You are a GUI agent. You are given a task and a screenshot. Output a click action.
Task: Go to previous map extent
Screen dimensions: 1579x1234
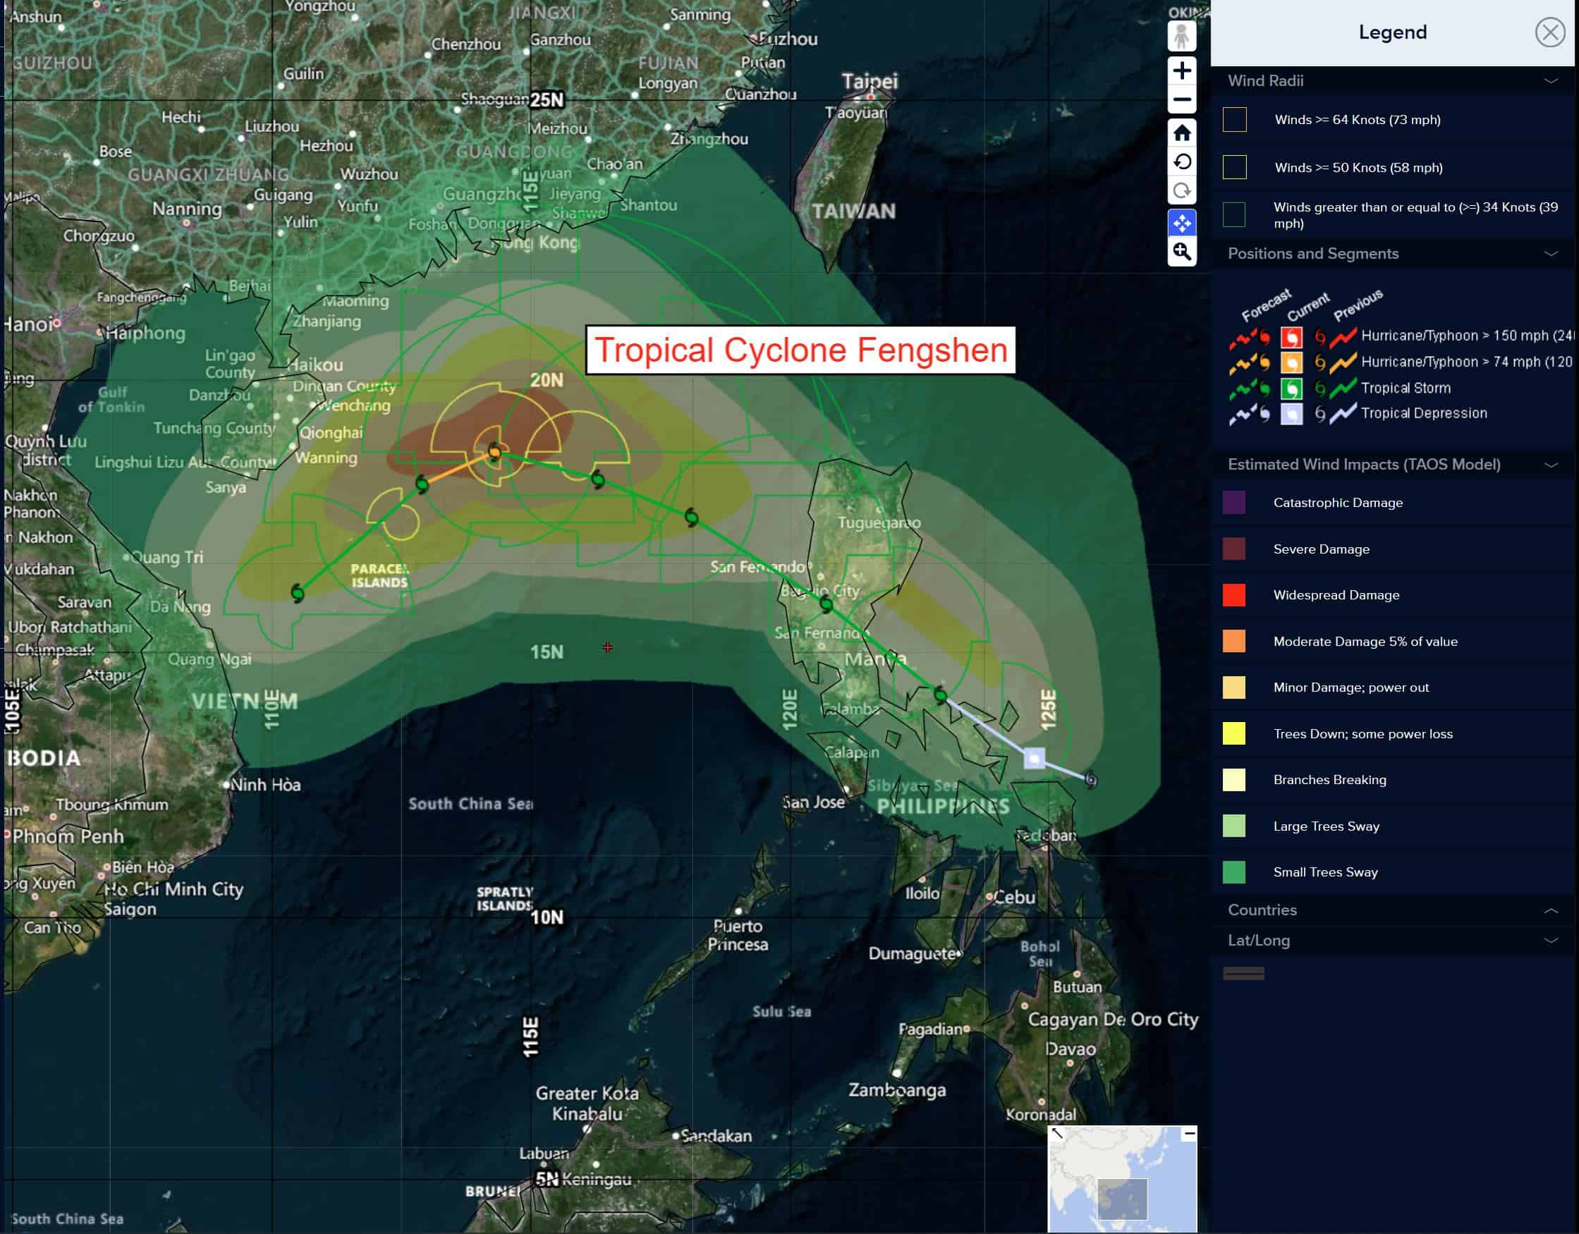(1181, 162)
